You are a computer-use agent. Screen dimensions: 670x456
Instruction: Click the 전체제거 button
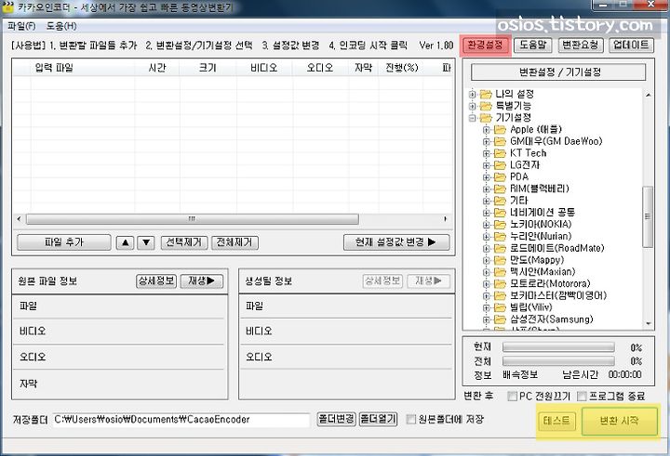tap(234, 242)
